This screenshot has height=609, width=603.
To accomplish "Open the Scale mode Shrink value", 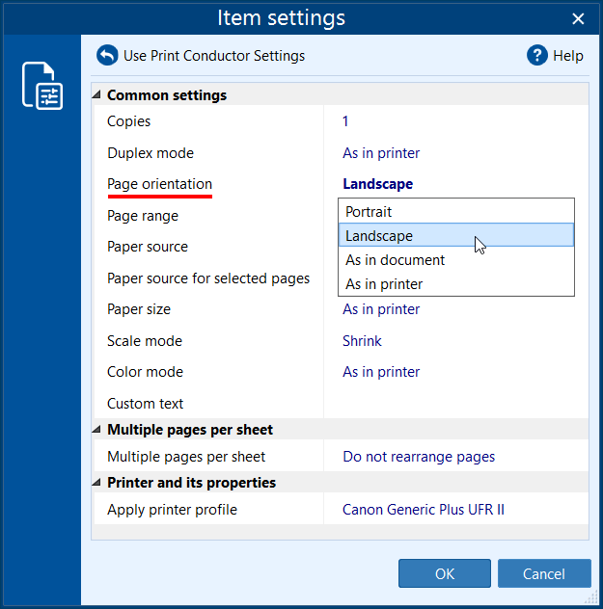I will click(362, 340).
